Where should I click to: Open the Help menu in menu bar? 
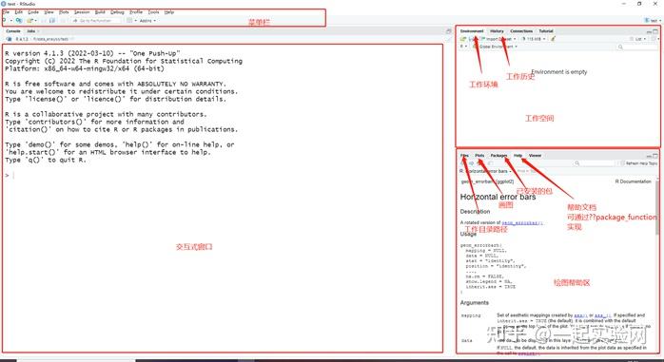(x=169, y=12)
